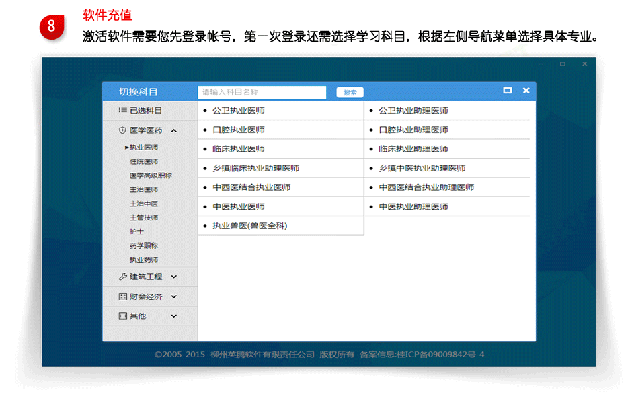This screenshot has height=403, width=632.
Task: Select 口腔执业助理医师 subject
Action: pos(413,130)
